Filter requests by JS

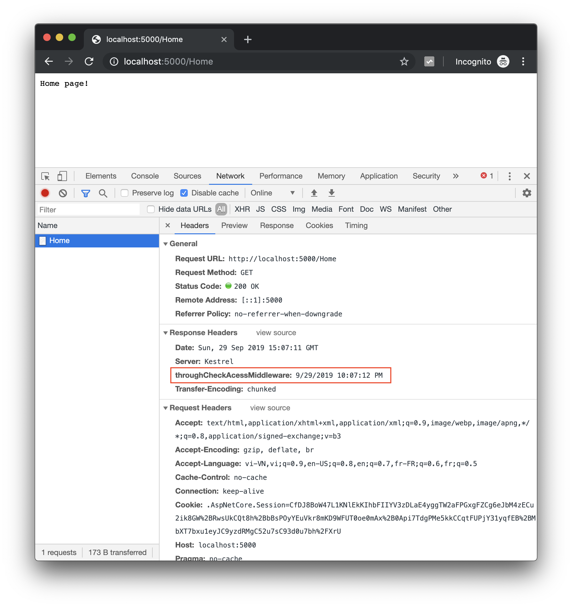click(260, 209)
